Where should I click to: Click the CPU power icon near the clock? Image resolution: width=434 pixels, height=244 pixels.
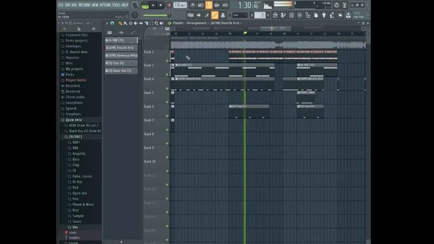pyautogui.click(x=336, y=5)
